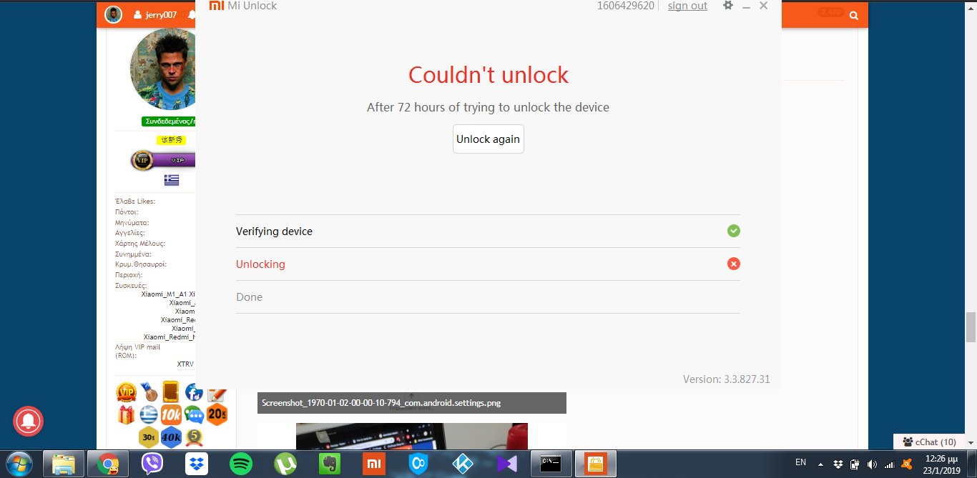Open Kodi from the taskbar
Viewport: 977px width, 478px height.
tap(463, 464)
